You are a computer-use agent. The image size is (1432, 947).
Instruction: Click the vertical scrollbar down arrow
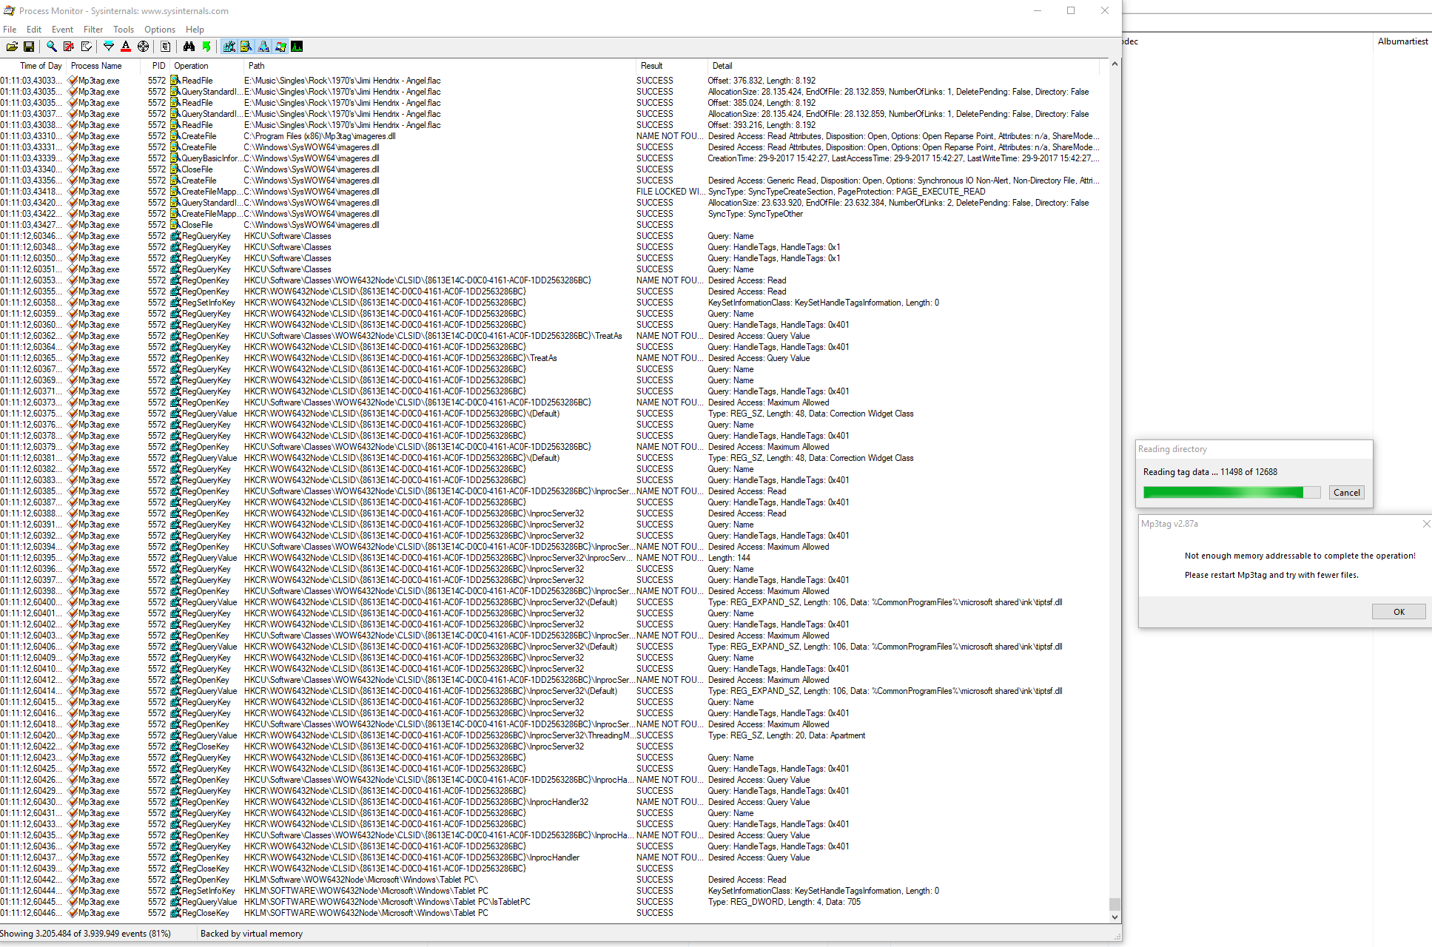[1115, 917]
